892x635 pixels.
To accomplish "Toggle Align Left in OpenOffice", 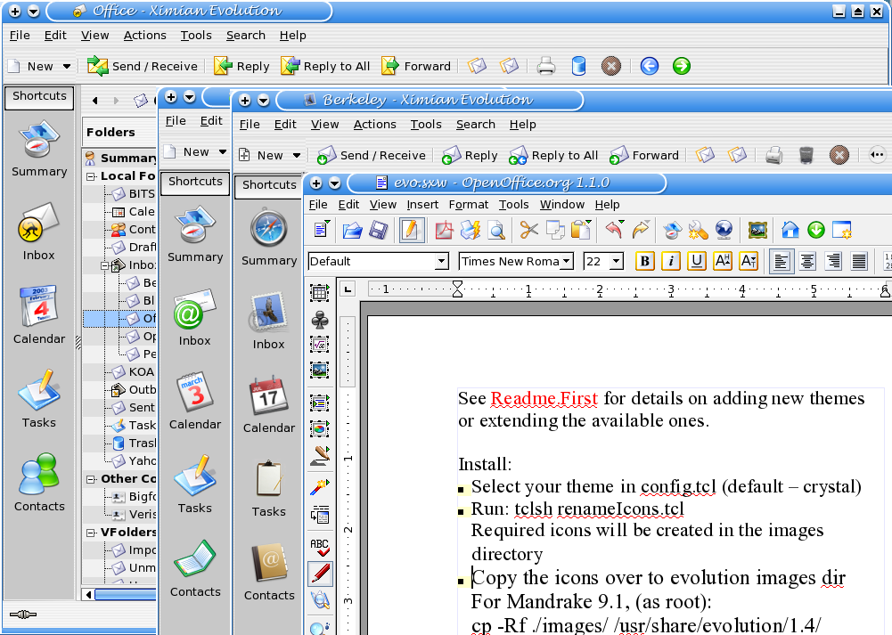I will (x=782, y=262).
